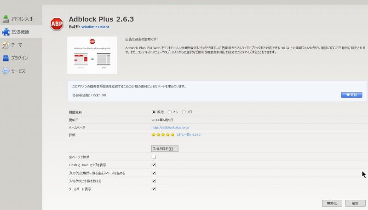
Task: Open the アドオン入手 (Get Add-ons) section
Action: (x=21, y=19)
